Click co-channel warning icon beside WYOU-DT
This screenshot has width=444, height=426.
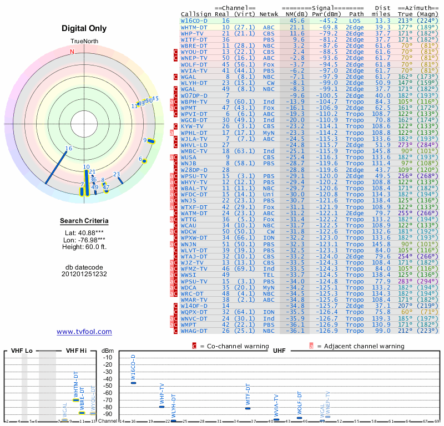(x=176, y=52)
